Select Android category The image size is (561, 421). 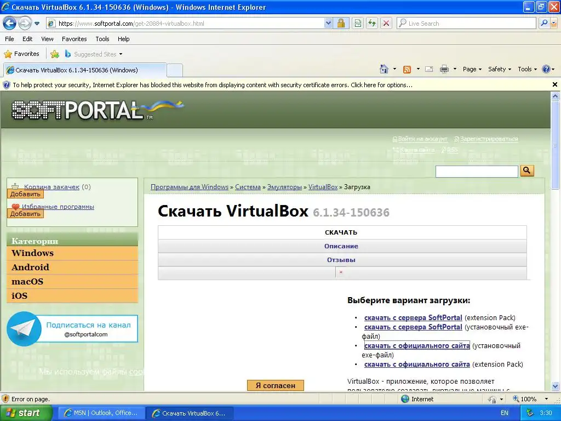coord(72,268)
